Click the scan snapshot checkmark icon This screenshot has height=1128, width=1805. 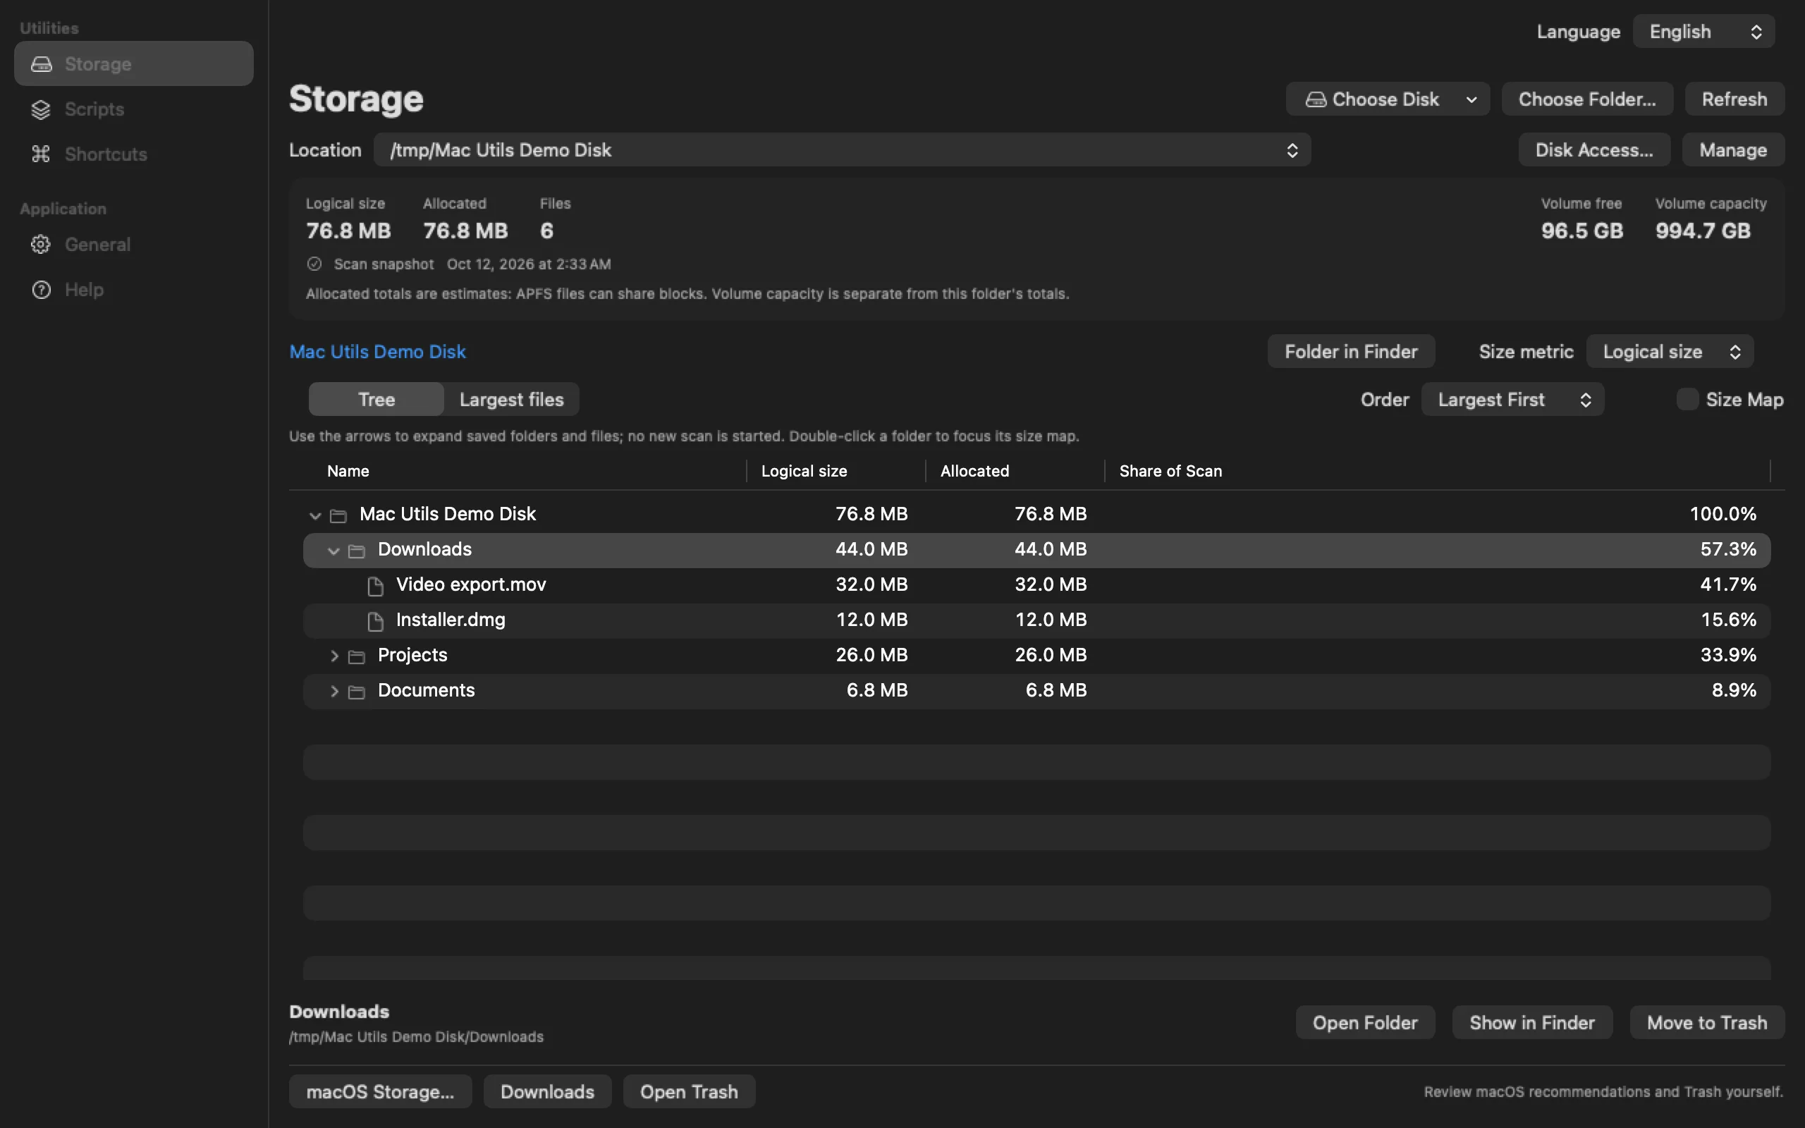(314, 264)
